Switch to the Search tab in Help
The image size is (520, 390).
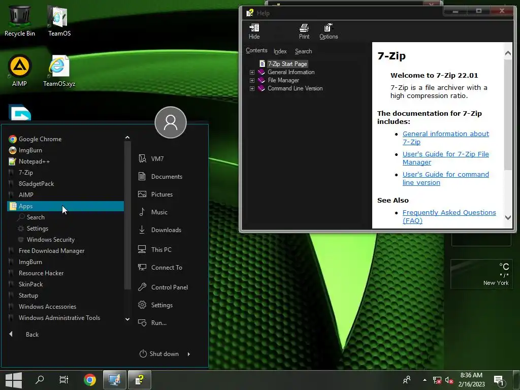pyautogui.click(x=303, y=51)
